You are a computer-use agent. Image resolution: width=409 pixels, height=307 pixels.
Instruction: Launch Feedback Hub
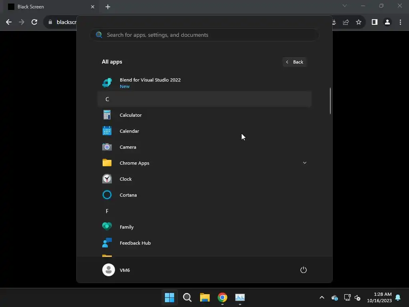[204, 243]
